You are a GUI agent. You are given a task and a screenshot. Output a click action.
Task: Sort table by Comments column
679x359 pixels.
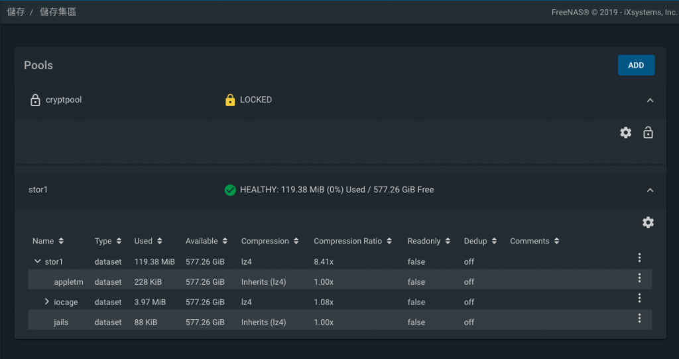tap(534, 241)
